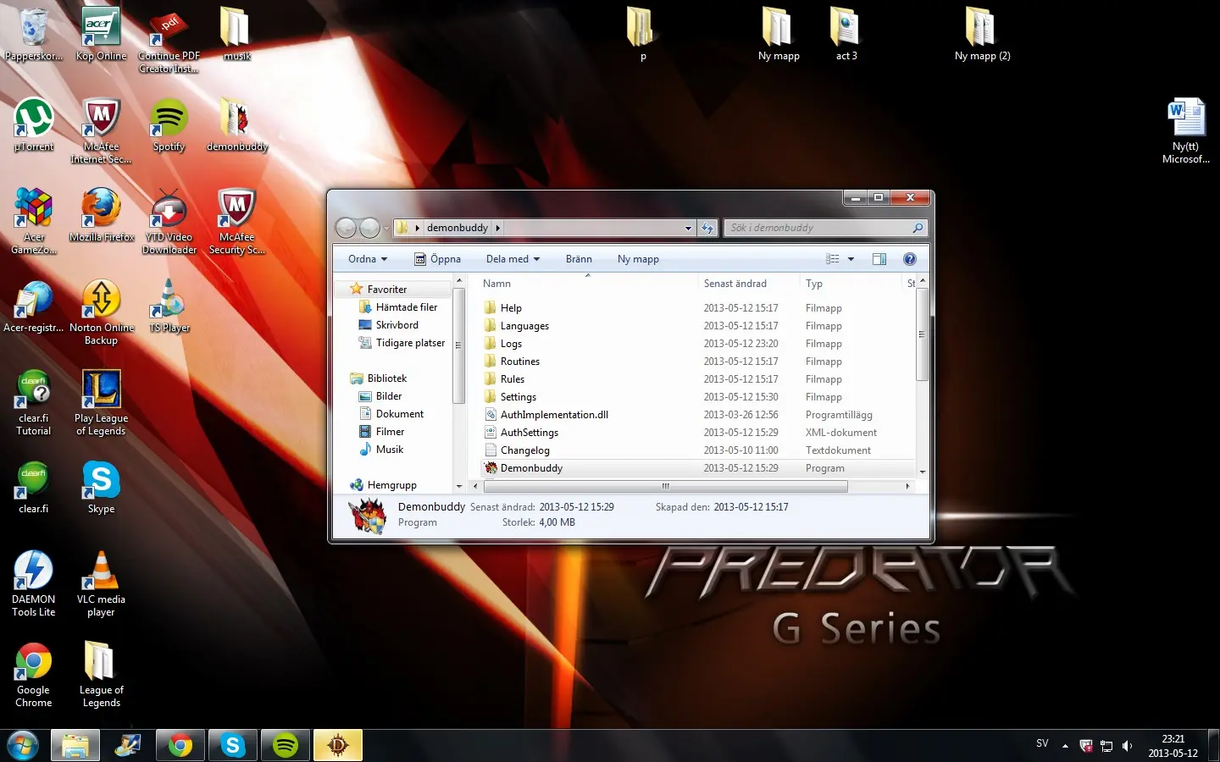Open McAfee Internet Security desktop shortcut
Screen dimensions: 1220x762
pos(101,131)
